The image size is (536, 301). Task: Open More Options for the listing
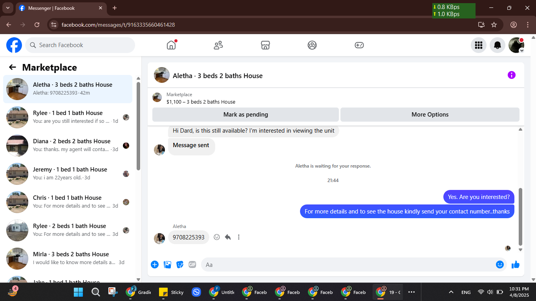click(430, 115)
